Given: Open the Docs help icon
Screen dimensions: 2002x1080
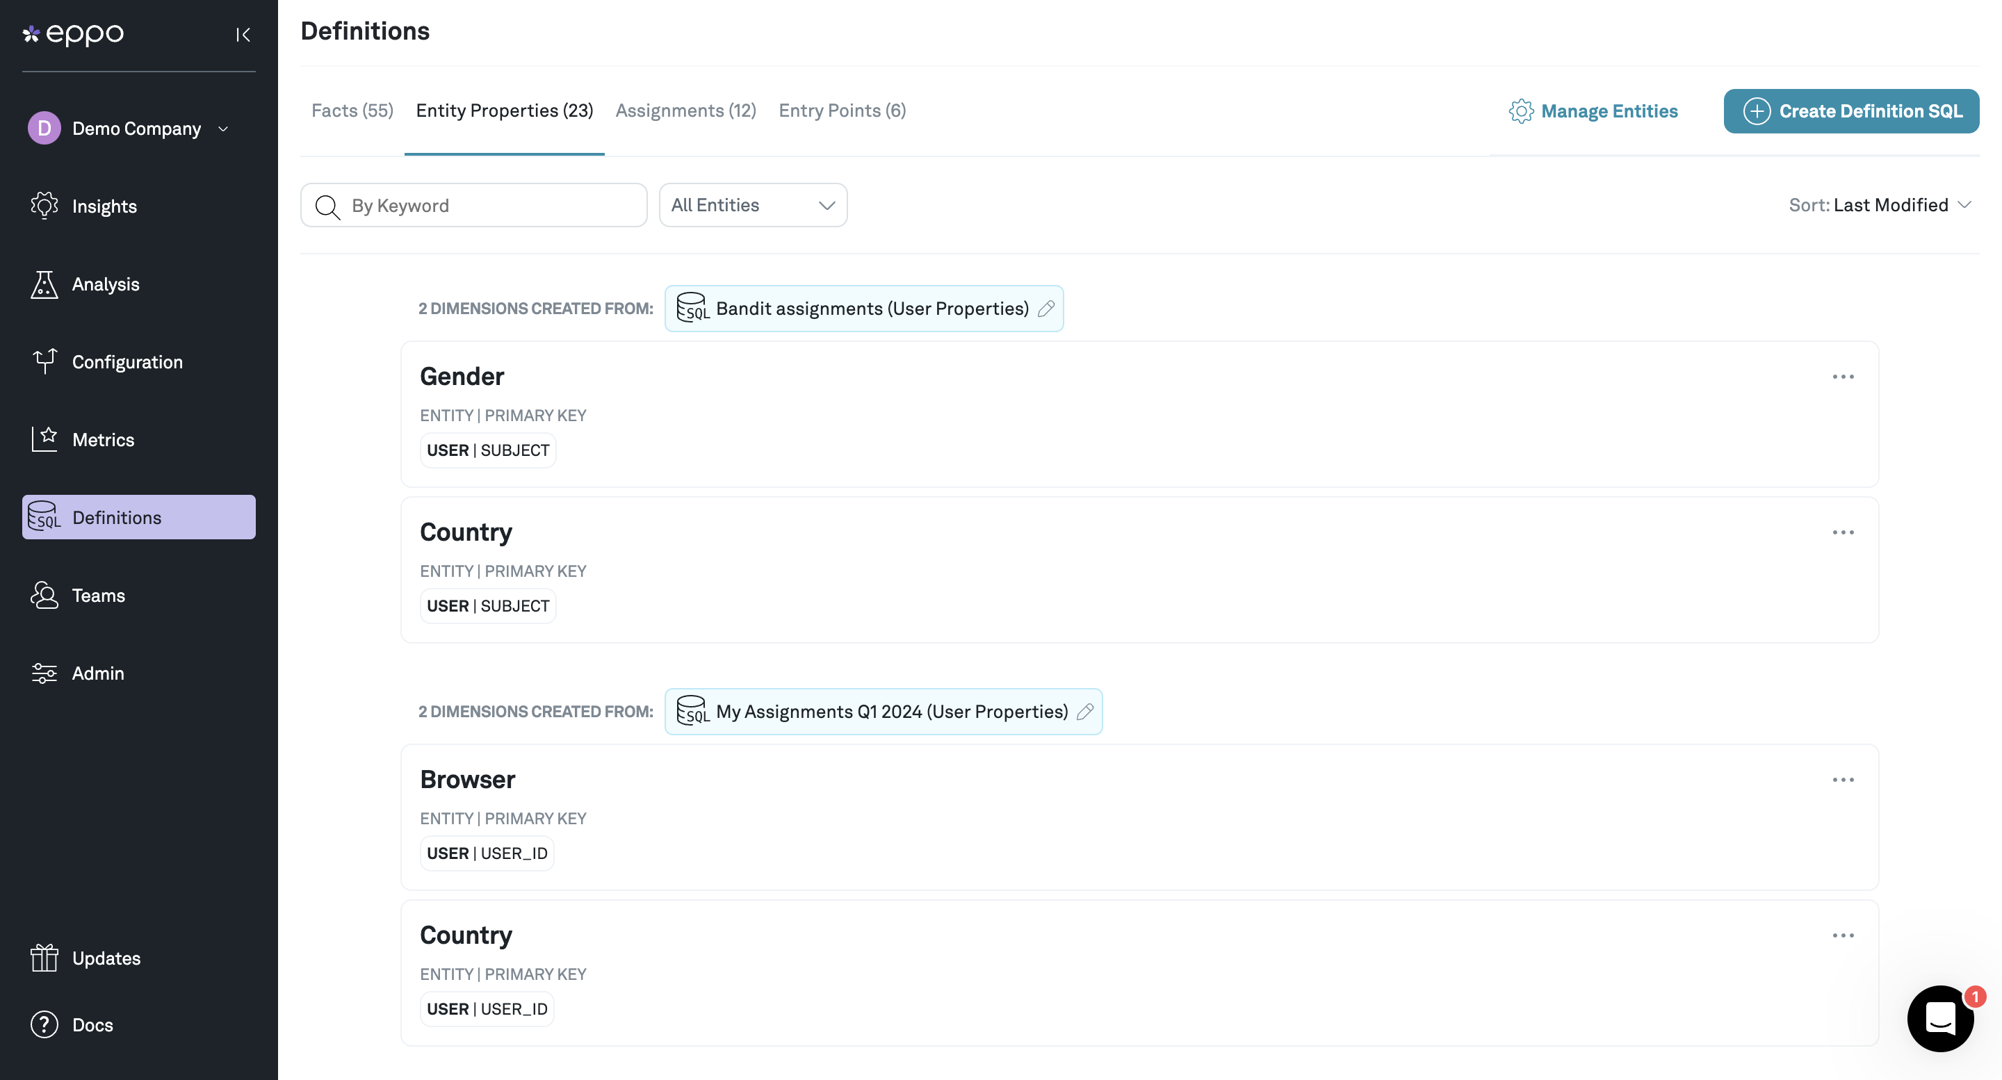Looking at the screenshot, I should point(44,1025).
